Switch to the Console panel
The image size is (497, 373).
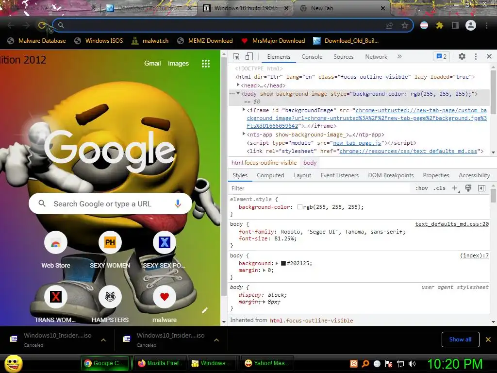click(312, 57)
